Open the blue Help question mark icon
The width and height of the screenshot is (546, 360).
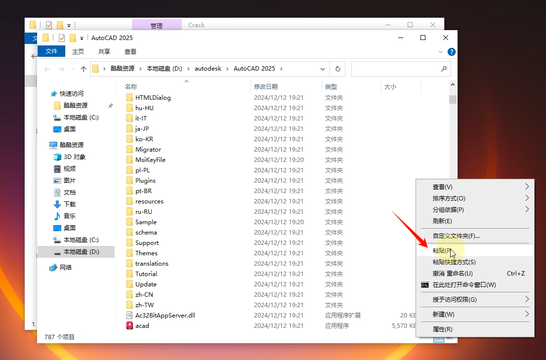point(451,52)
